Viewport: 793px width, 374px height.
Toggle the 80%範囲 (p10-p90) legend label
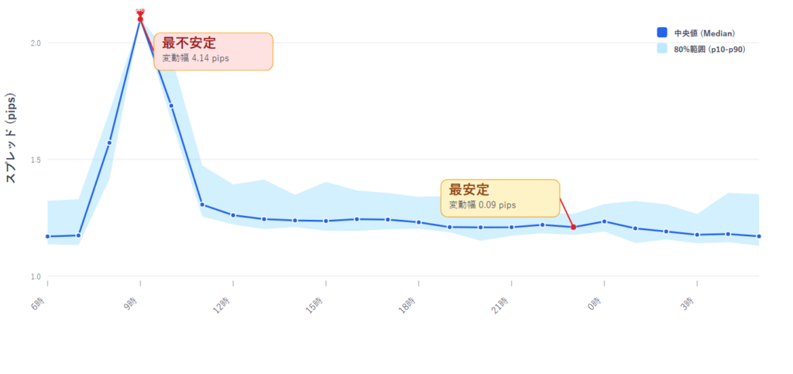tap(709, 49)
